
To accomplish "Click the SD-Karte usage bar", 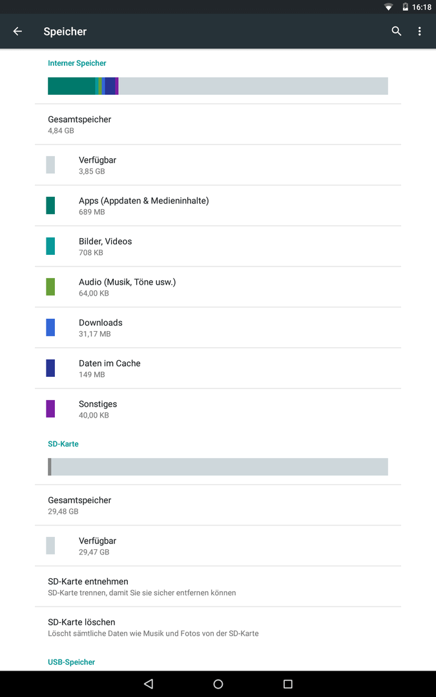I will click(x=218, y=467).
